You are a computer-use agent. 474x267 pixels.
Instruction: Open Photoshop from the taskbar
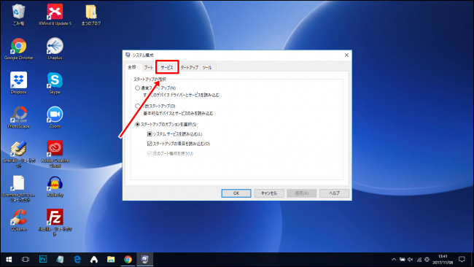(x=43, y=260)
